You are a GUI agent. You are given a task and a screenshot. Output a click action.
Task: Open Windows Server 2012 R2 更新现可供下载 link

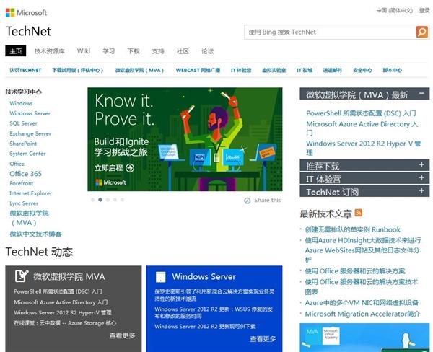pyautogui.click(x=205, y=326)
